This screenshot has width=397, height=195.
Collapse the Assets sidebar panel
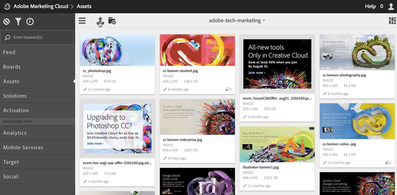74,81
